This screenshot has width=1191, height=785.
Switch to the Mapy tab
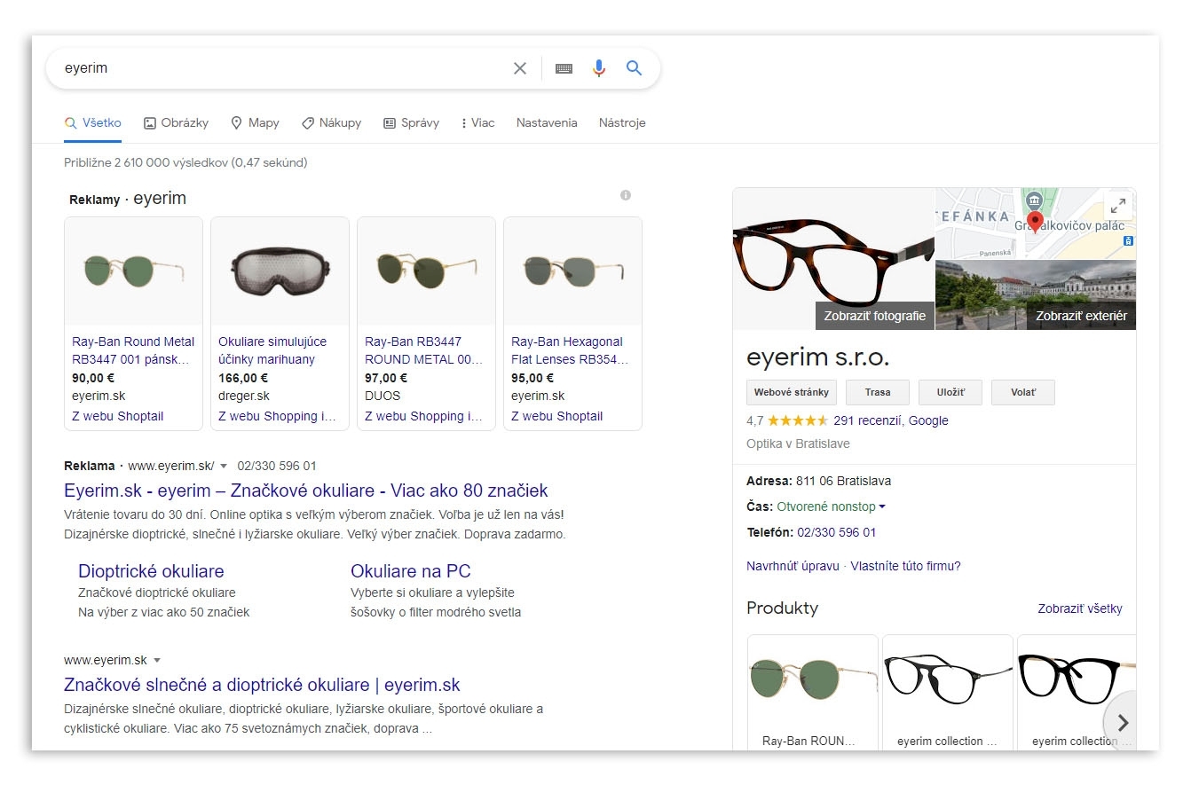coord(255,123)
